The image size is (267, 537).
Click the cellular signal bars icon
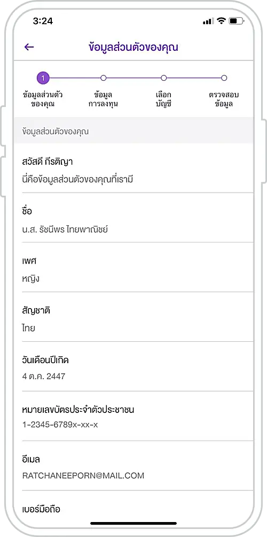[x=208, y=21]
